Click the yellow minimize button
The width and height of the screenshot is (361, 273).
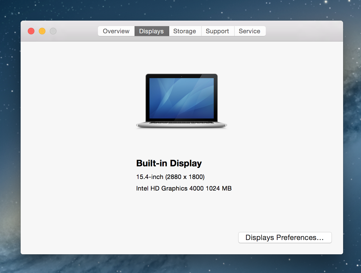point(42,31)
